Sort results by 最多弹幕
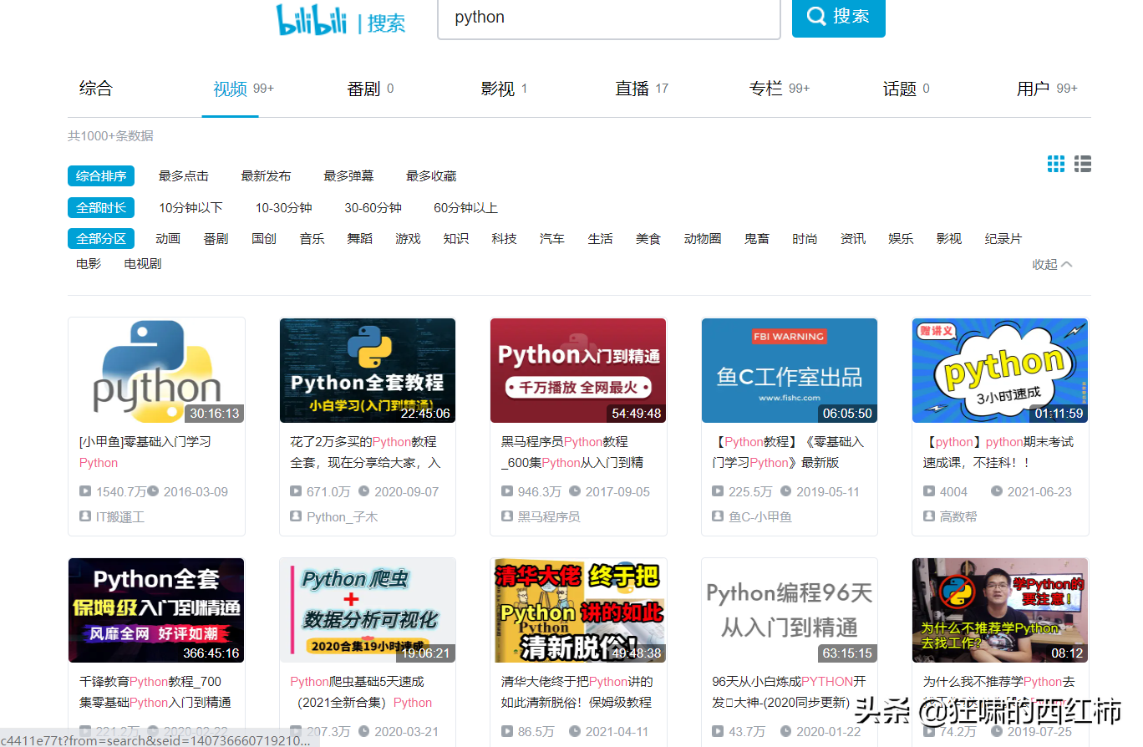1143x747 pixels. point(348,176)
